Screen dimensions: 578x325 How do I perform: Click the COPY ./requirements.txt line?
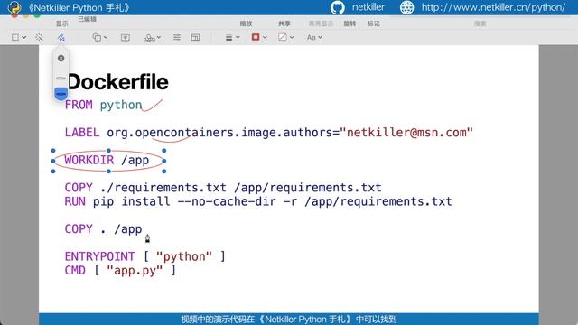[223, 188]
